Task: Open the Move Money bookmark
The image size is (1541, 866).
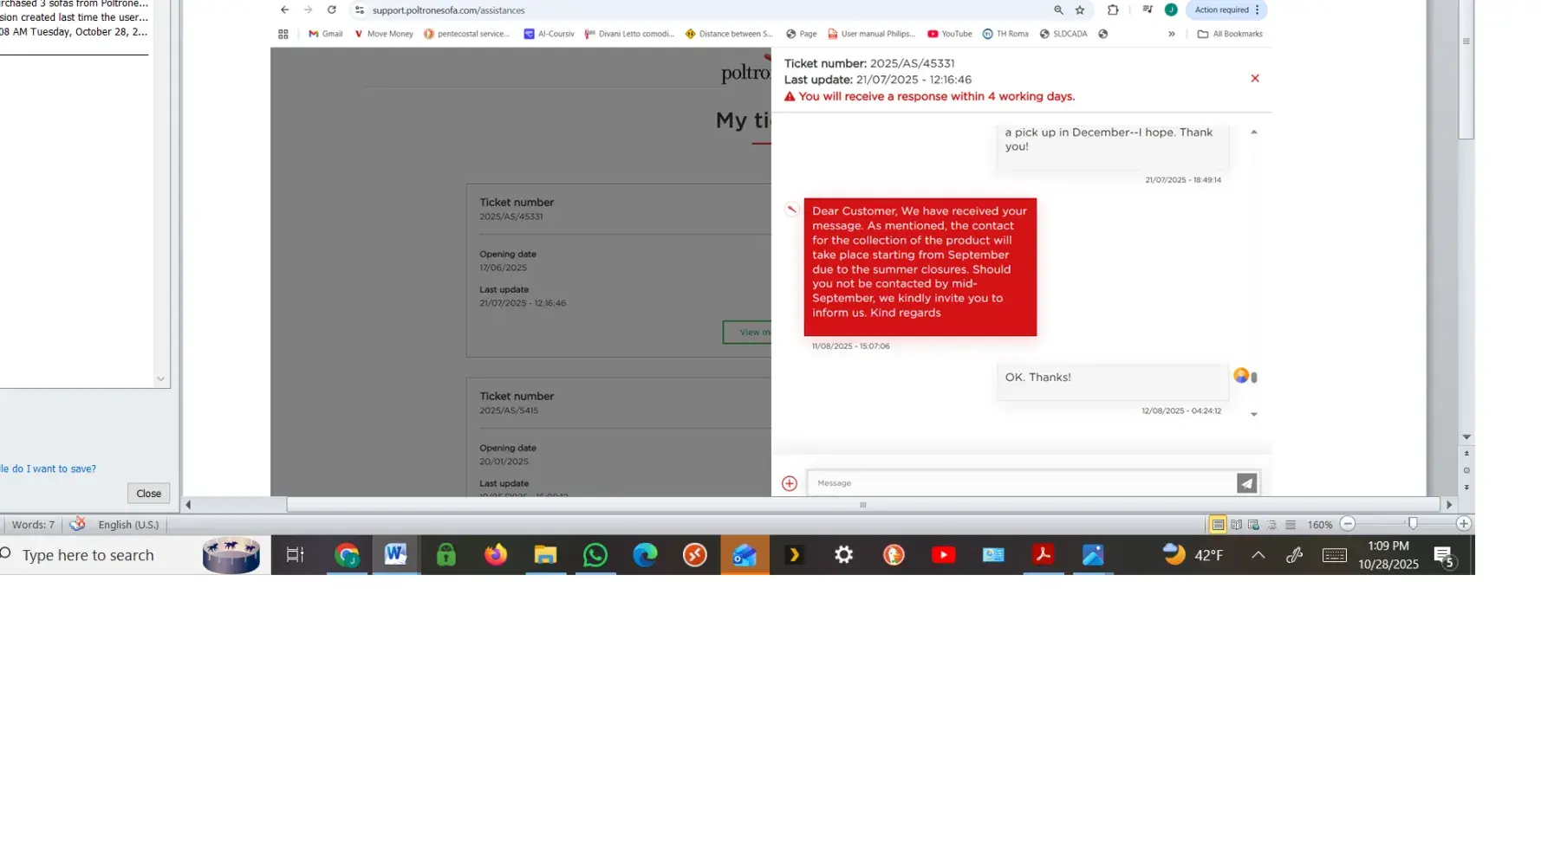Action: (x=383, y=34)
